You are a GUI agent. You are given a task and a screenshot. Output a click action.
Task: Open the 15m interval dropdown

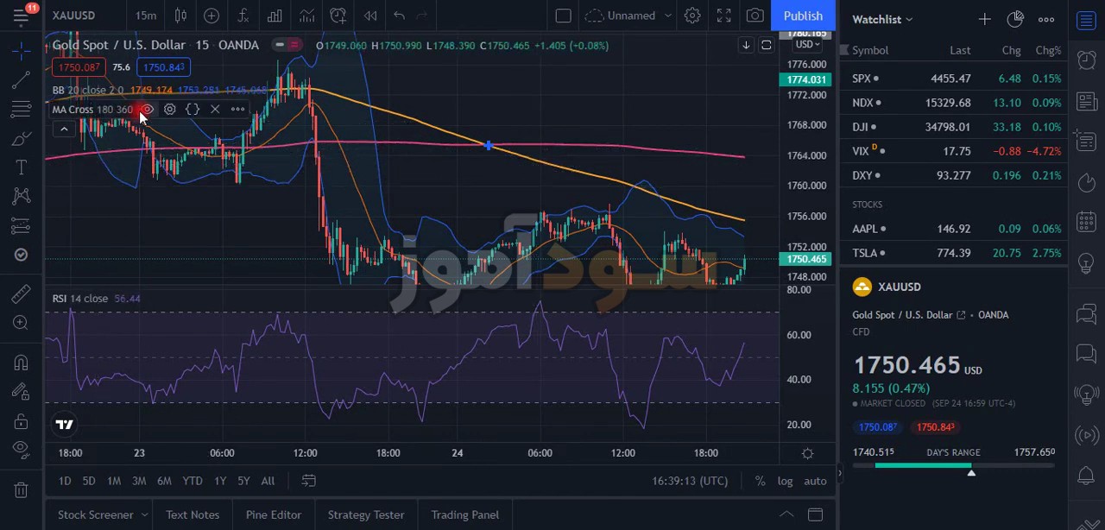click(x=146, y=16)
